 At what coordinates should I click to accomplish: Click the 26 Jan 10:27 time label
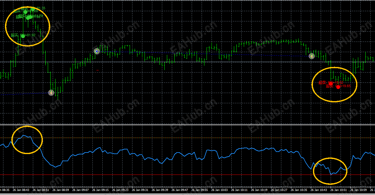pyautogui.click(x=279, y=190)
